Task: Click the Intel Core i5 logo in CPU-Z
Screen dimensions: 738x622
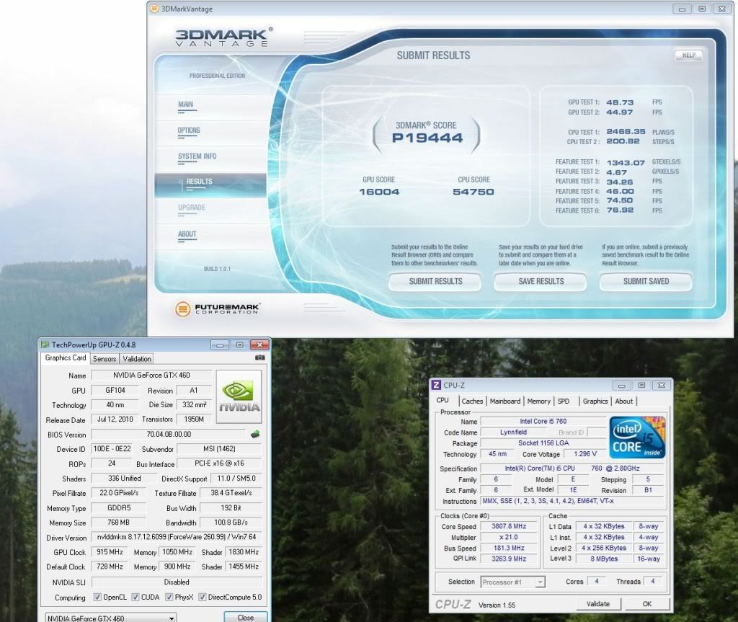Action: [637, 437]
